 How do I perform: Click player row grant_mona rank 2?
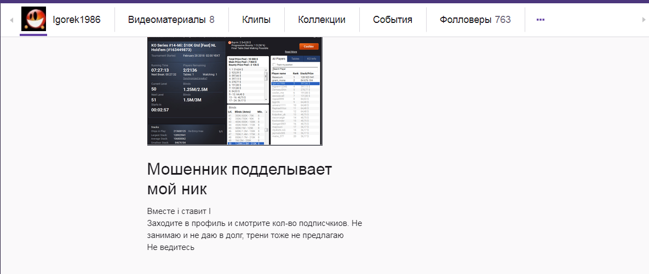point(296,80)
